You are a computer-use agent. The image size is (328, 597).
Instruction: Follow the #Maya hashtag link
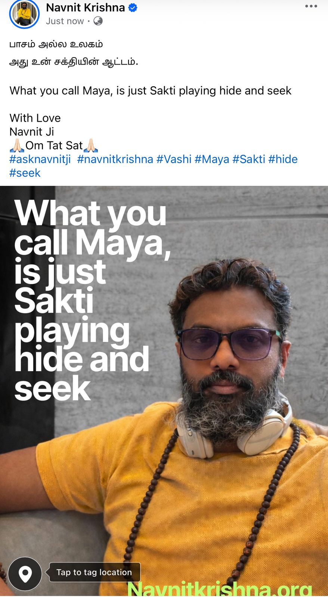[x=212, y=159]
